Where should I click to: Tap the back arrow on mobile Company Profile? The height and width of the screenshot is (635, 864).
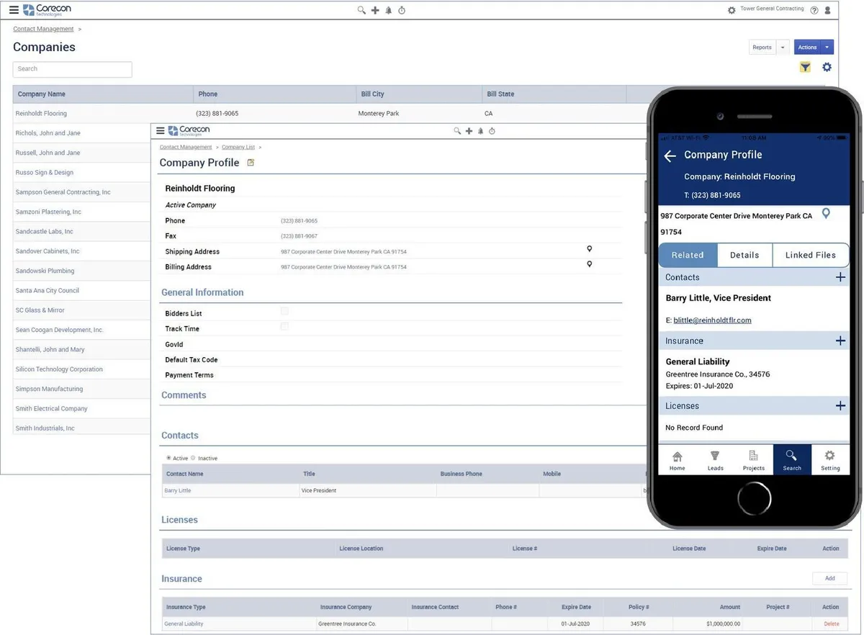click(670, 156)
